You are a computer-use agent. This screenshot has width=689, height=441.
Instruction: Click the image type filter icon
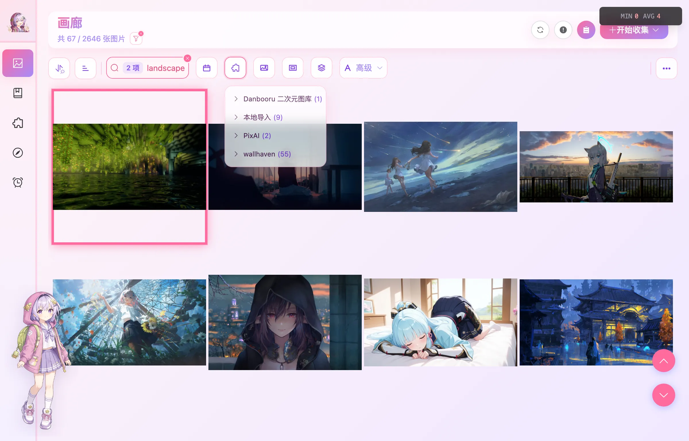264,68
